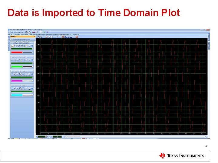The image size is (218, 163).
Task: Click the save disk icon in cyan channel panel
Action: [15, 88]
